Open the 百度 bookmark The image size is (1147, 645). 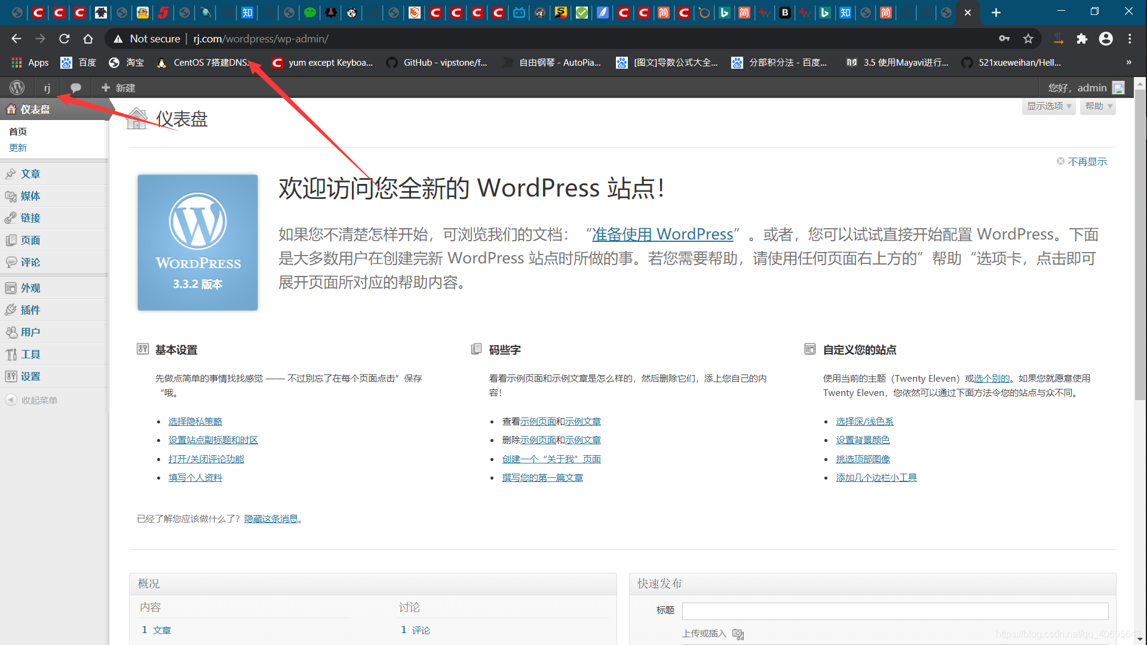pyautogui.click(x=78, y=63)
